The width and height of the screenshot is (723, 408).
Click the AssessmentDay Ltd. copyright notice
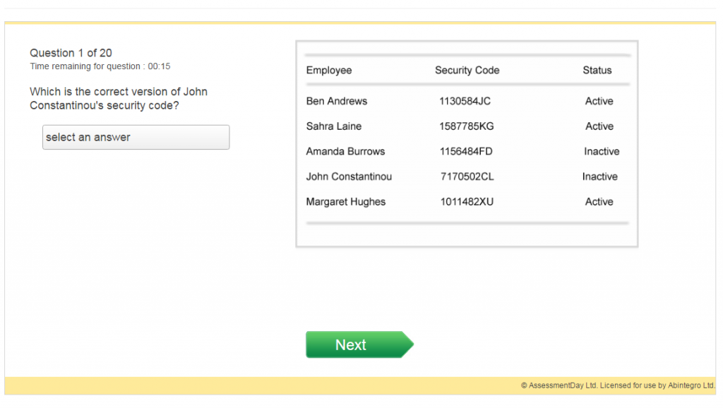click(617, 385)
